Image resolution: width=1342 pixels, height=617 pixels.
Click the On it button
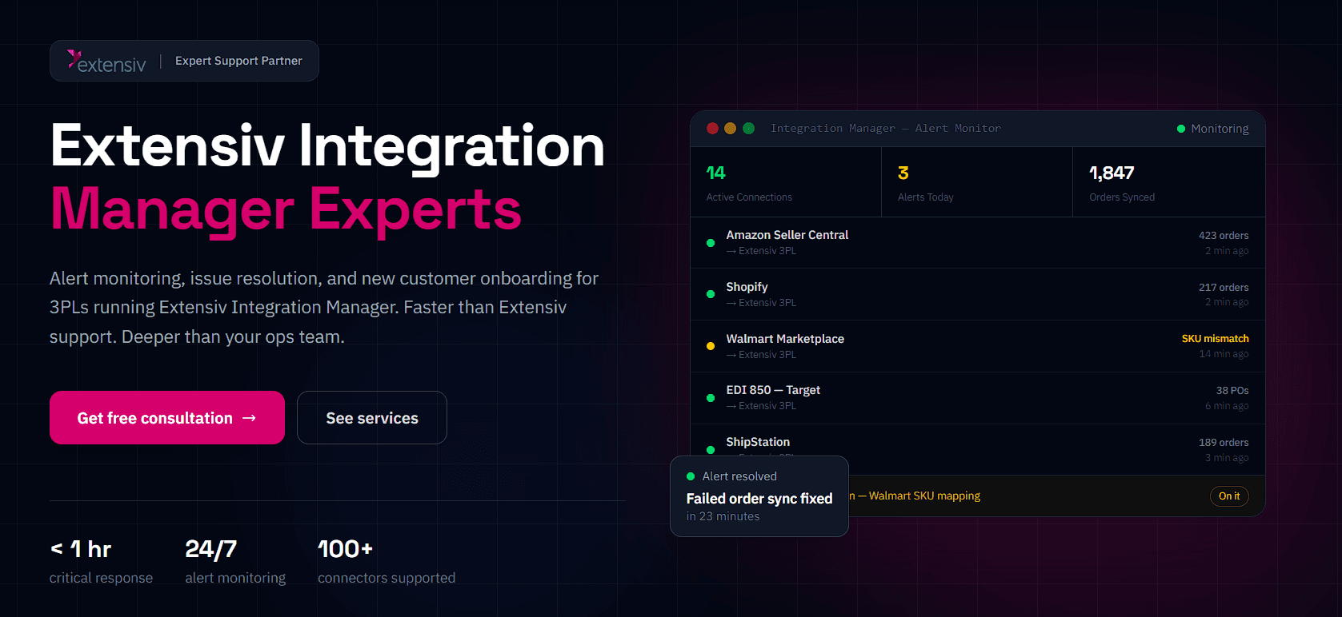click(1229, 496)
